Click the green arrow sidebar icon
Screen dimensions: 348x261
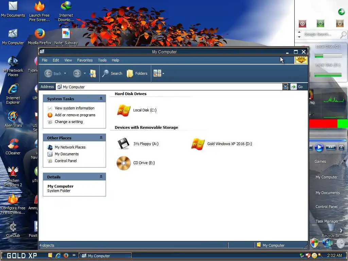(341, 12)
